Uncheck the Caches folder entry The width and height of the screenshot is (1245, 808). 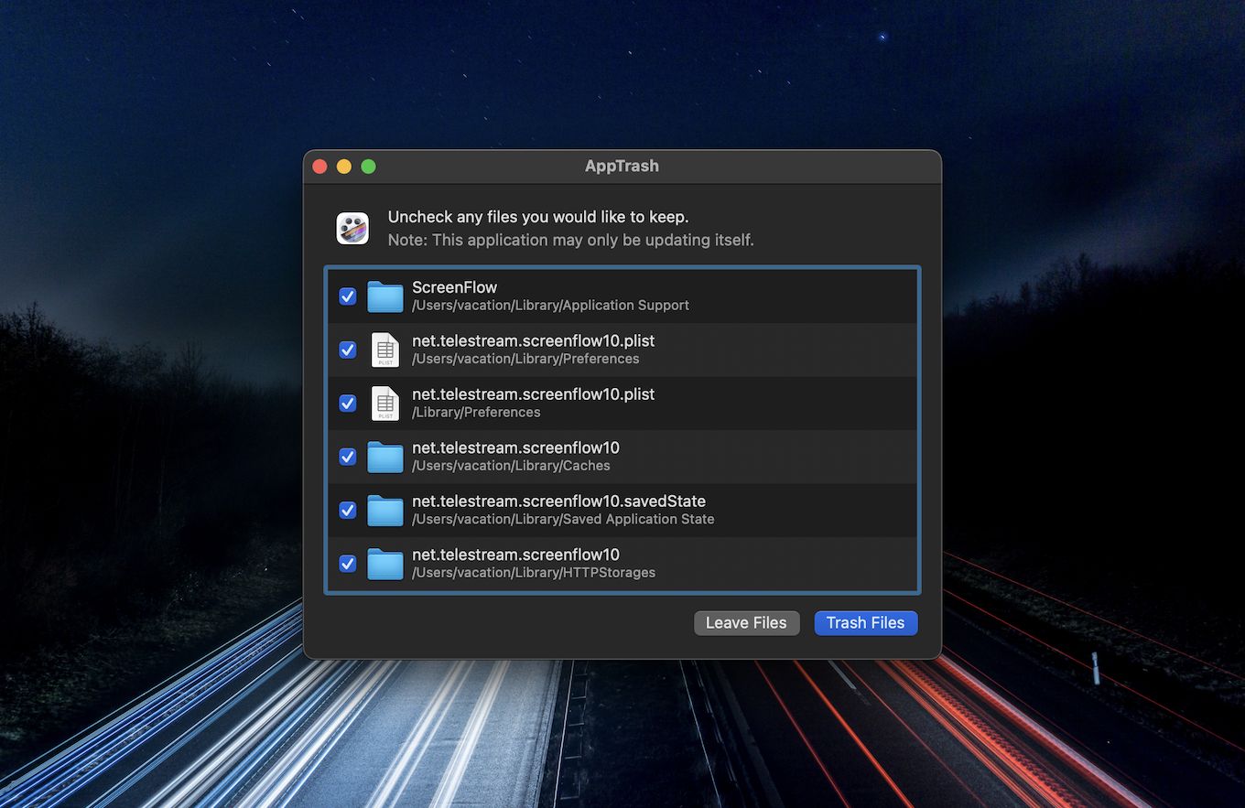click(347, 457)
